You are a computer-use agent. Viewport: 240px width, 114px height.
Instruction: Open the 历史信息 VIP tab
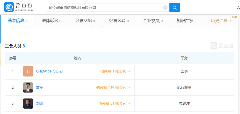tap(221, 20)
